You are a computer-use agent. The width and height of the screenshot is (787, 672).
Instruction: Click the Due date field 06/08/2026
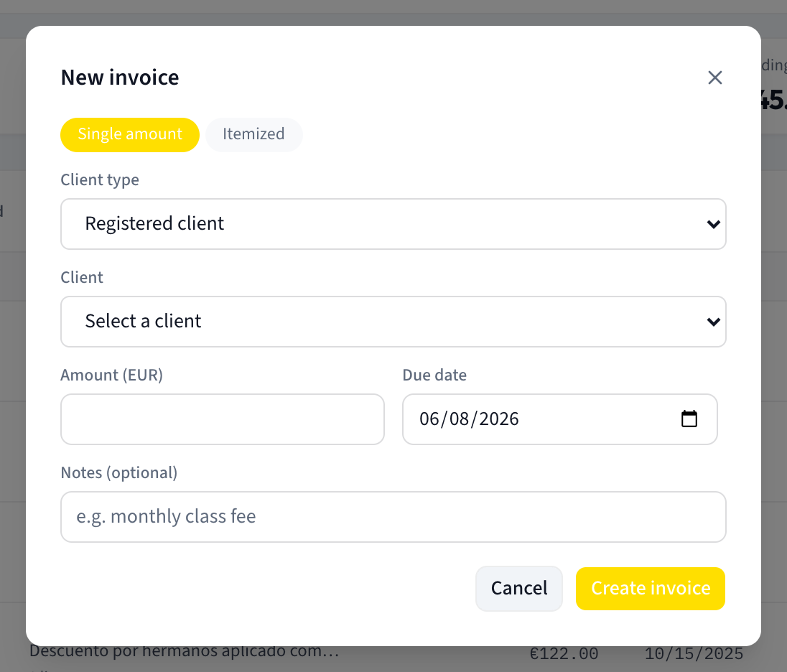[559, 419]
